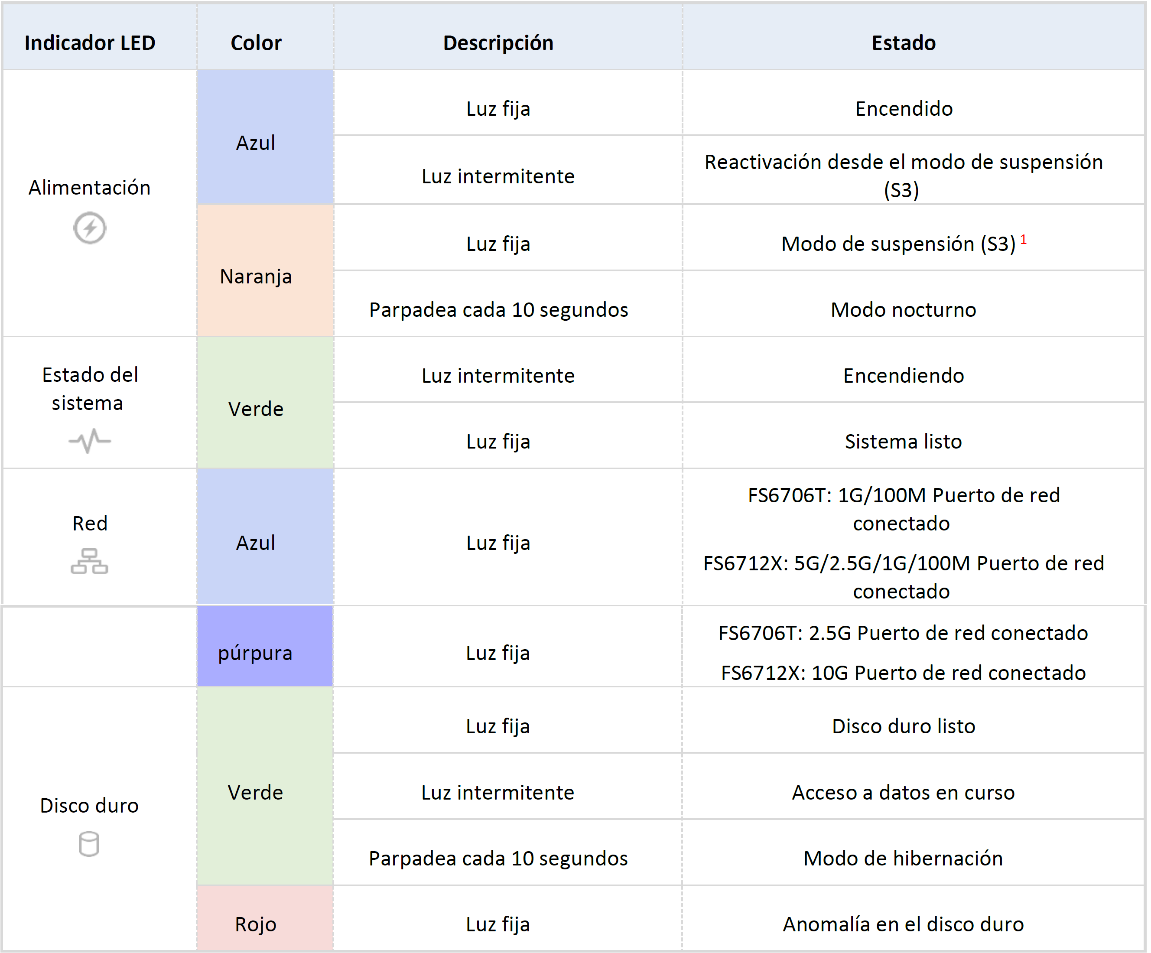Click the Descripción column header
This screenshot has width=1151, height=953.
tap(497, 43)
